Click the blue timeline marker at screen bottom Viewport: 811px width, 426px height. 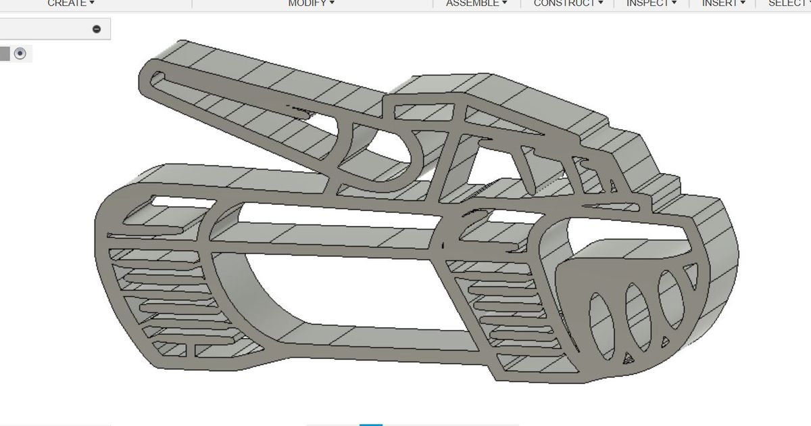click(370, 425)
